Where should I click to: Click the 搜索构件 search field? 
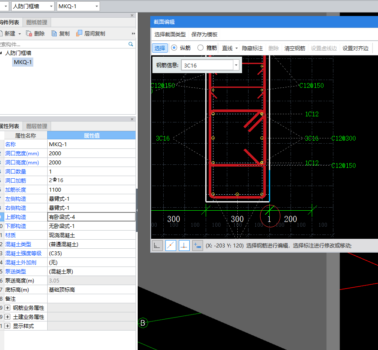[x=63, y=44]
